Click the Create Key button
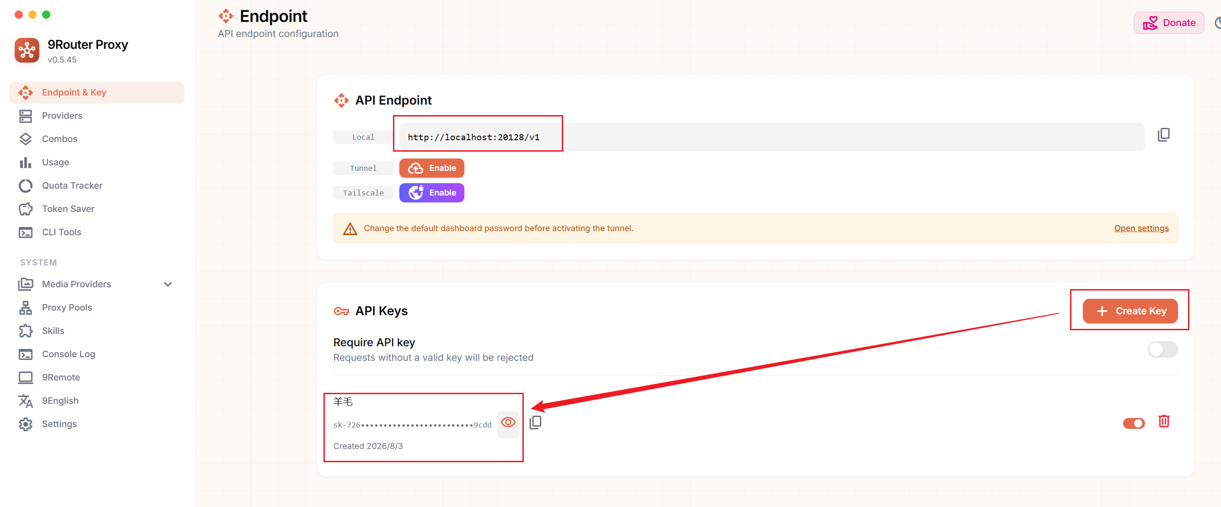Viewport: 1221px width, 507px height. click(1130, 311)
